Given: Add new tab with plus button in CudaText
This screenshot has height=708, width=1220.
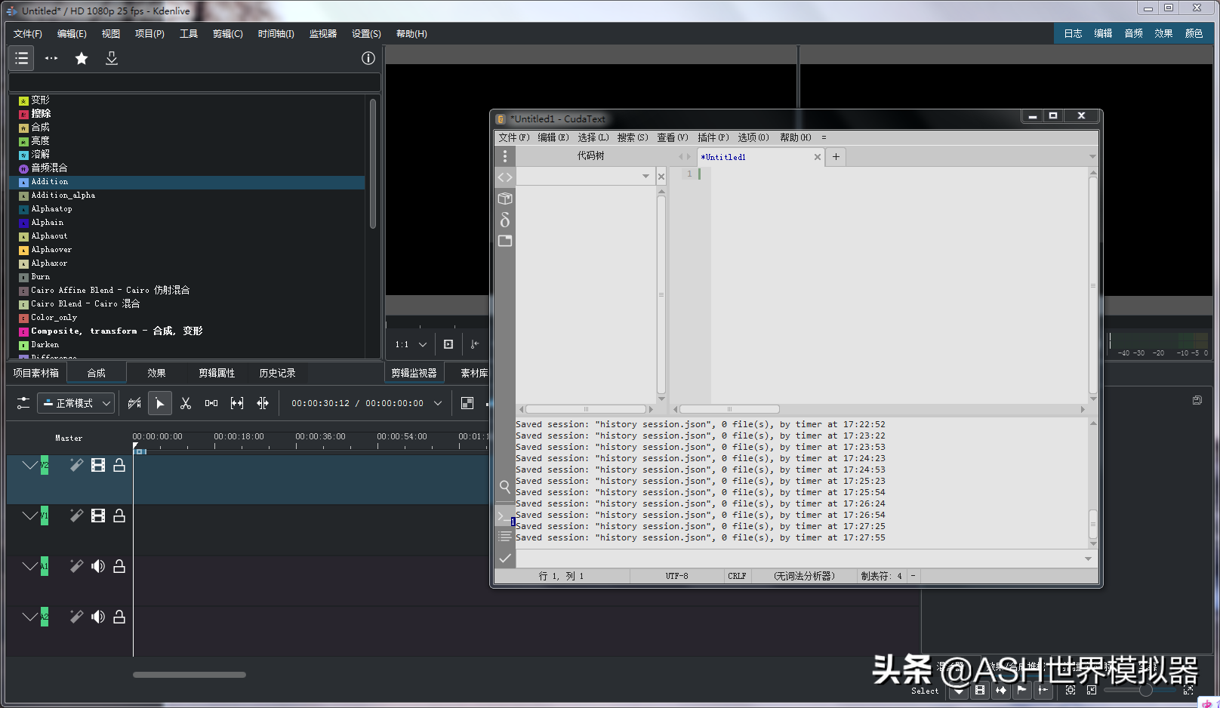Looking at the screenshot, I should (x=836, y=157).
